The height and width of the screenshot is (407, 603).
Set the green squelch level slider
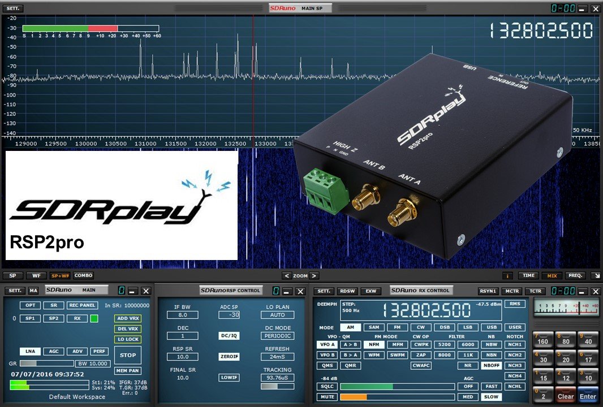pos(397,386)
